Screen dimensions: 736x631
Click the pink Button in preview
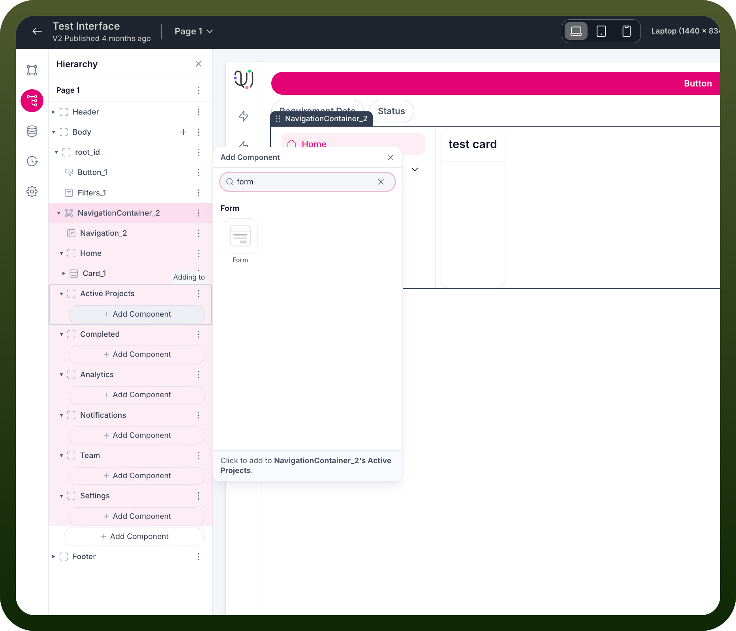click(496, 83)
